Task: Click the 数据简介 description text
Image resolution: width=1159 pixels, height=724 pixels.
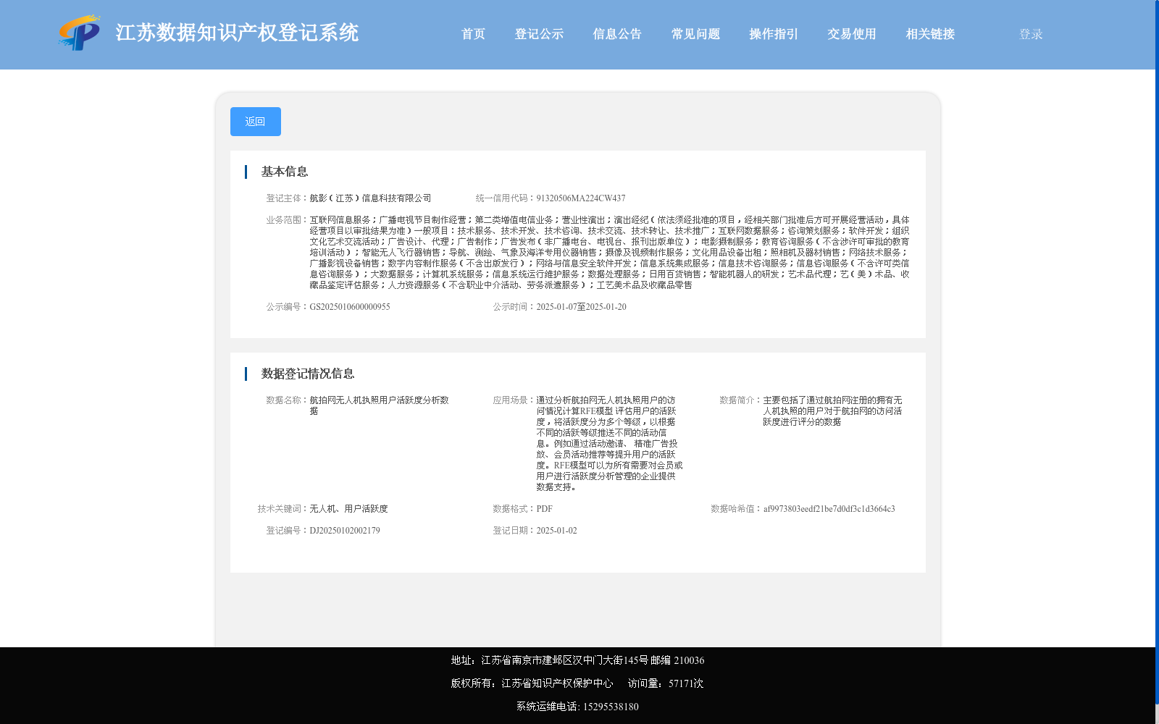Action: (x=833, y=411)
